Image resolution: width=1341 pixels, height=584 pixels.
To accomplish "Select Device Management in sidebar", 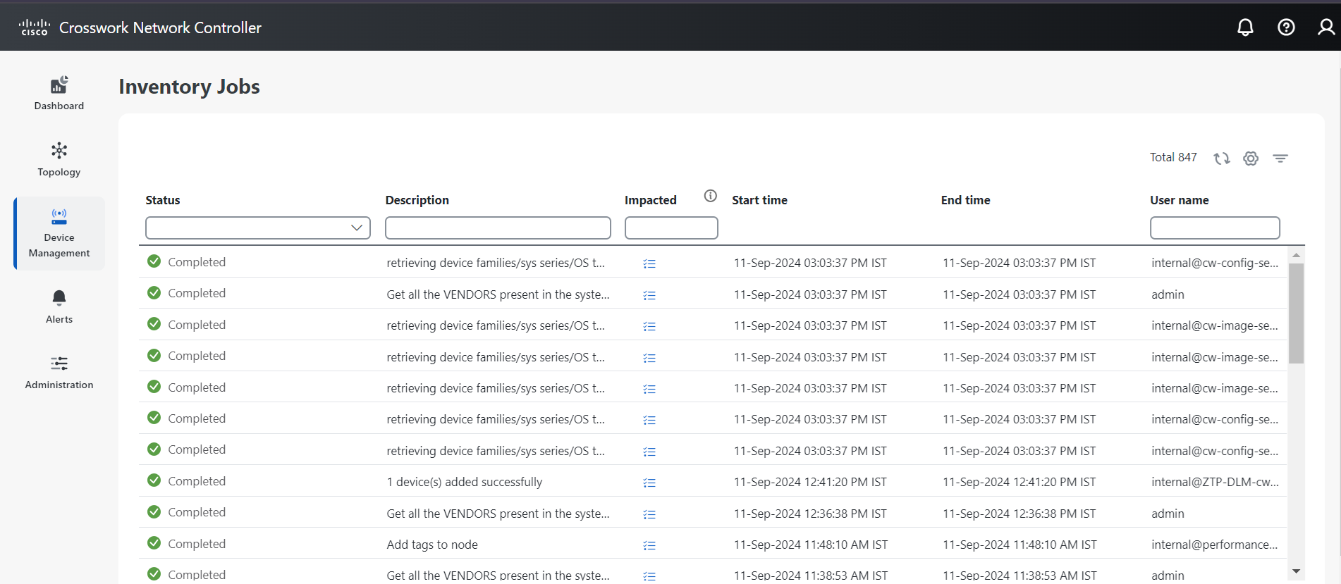I will (59, 233).
